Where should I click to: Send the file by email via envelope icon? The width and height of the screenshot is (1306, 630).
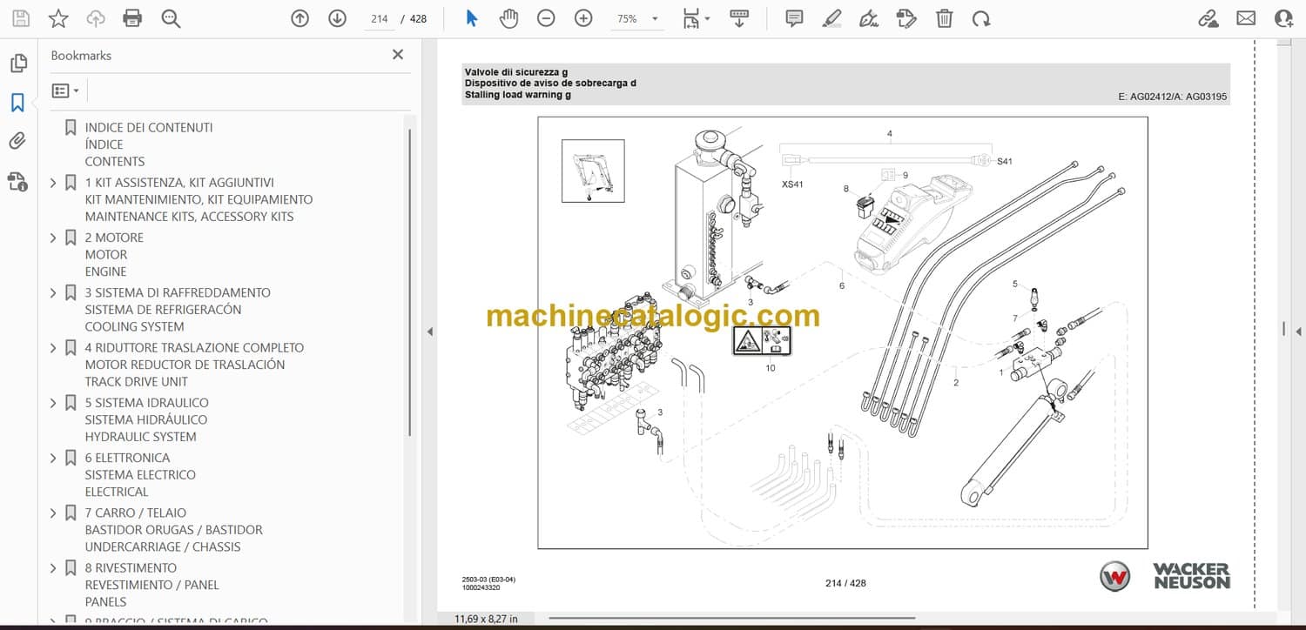[x=1246, y=18]
